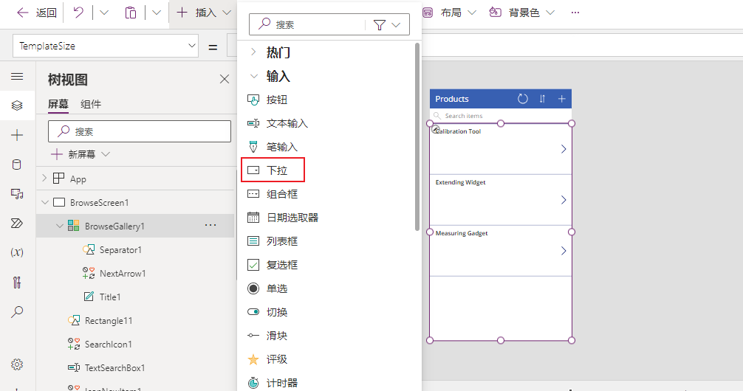Select Title1 in the tree
This screenshot has height=391, width=743.
[110, 297]
